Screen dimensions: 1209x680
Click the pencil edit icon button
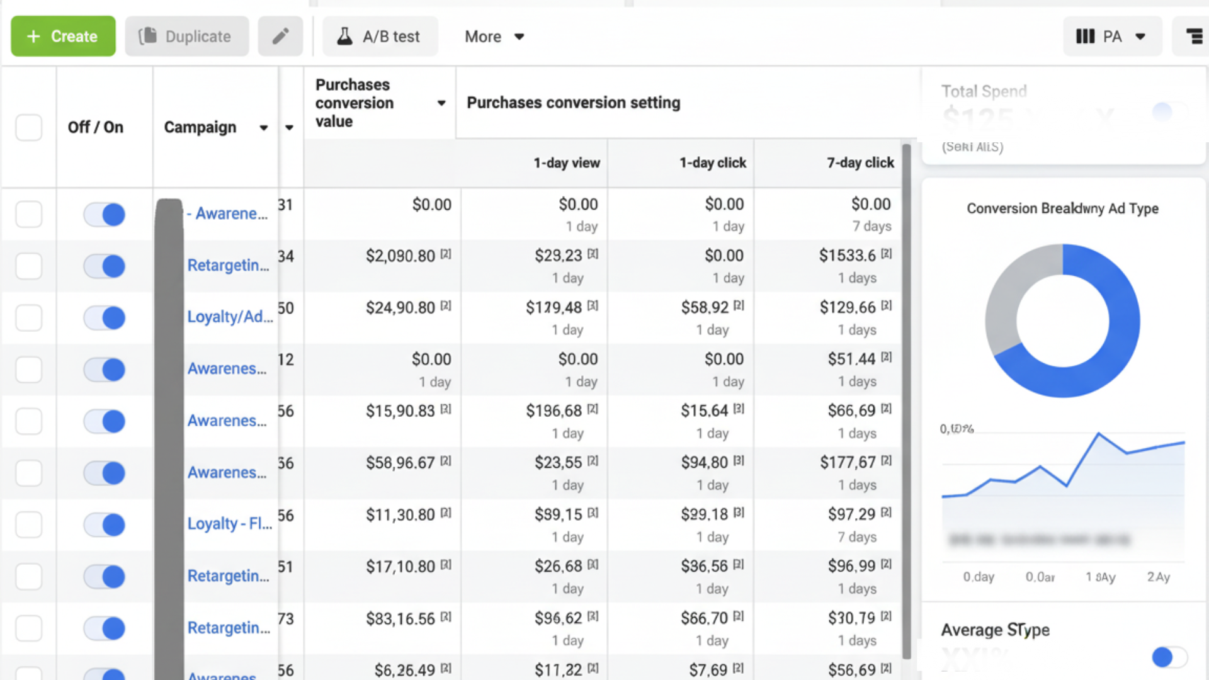pyautogui.click(x=280, y=37)
